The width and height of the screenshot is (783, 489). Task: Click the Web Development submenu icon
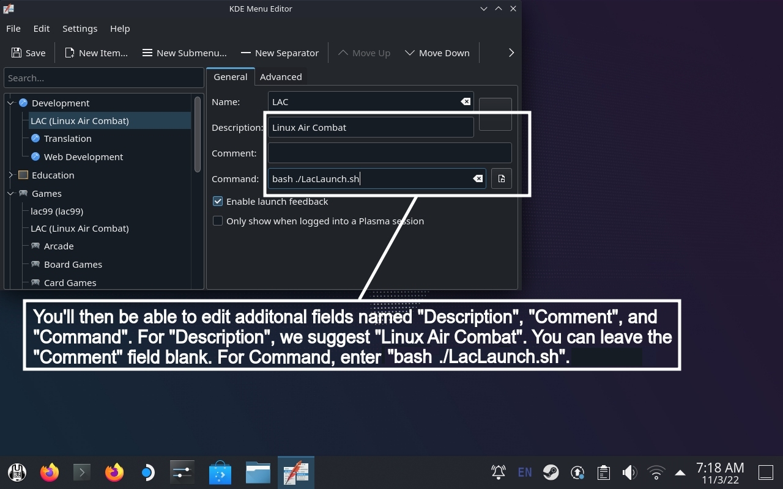click(35, 156)
